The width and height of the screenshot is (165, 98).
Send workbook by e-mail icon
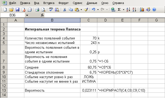click(x=30, y=10)
